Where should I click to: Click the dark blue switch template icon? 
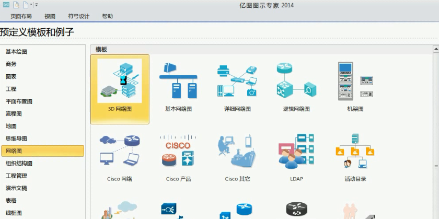pos(171,211)
